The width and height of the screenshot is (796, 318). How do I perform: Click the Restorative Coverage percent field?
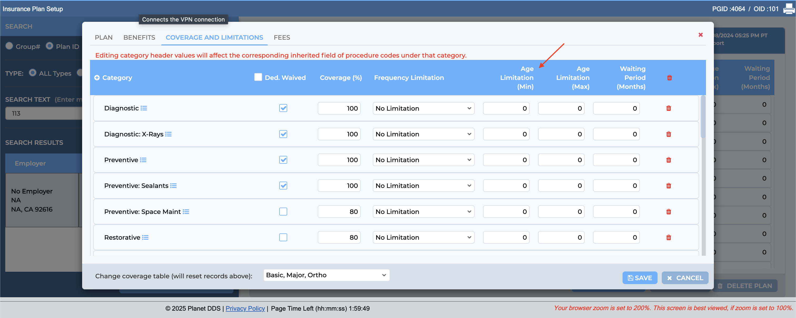pyautogui.click(x=339, y=238)
